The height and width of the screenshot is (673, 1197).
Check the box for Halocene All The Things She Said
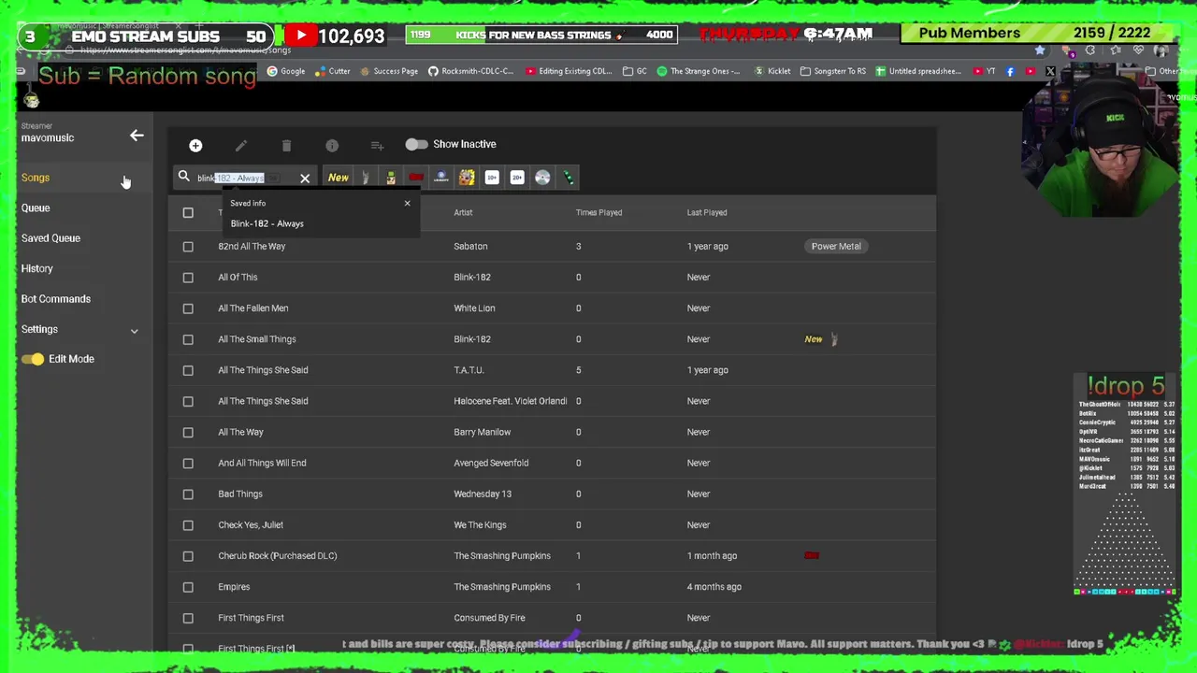(x=188, y=401)
